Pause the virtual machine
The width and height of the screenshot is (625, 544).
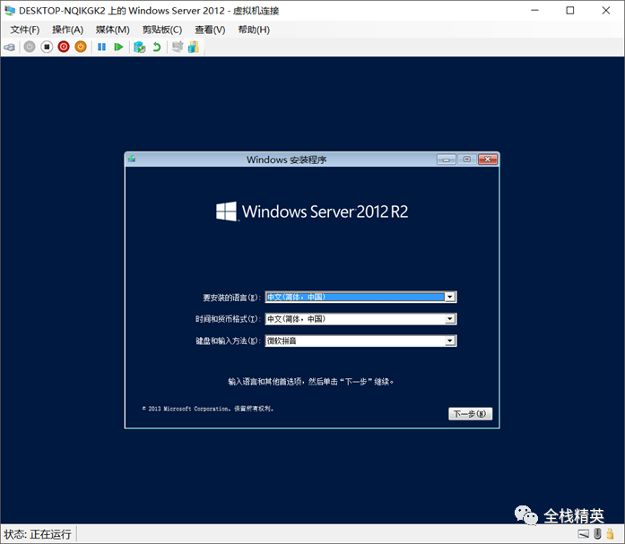tap(101, 47)
